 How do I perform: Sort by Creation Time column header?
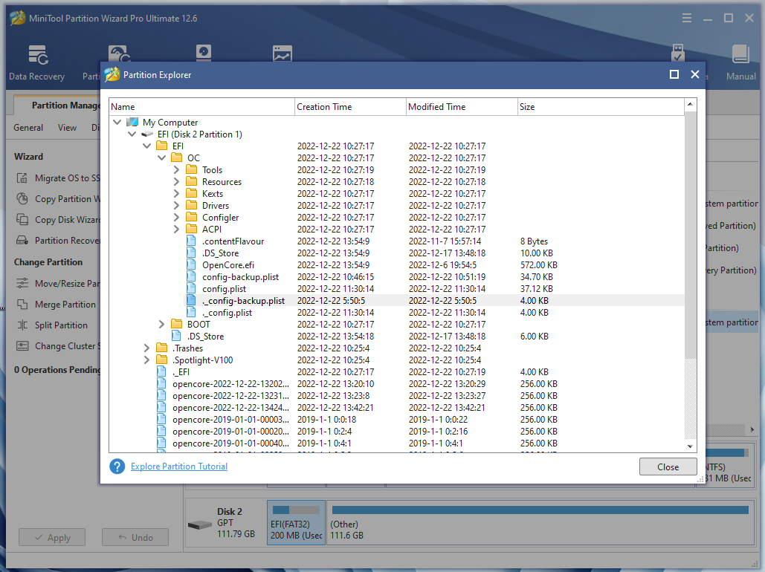tap(350, 107)
